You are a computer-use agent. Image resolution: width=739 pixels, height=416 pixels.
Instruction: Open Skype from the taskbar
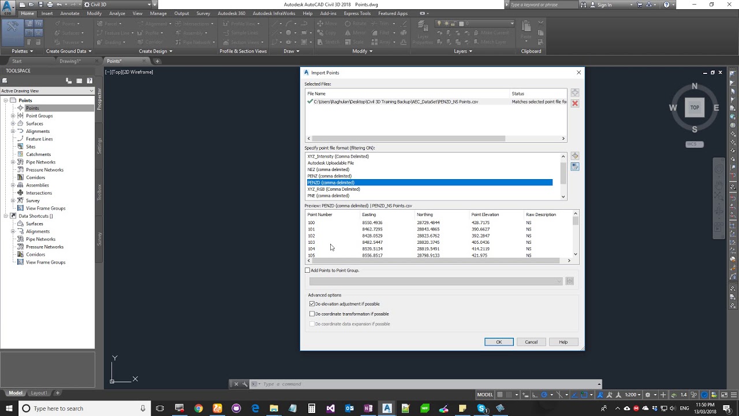(x=482, y=408)
